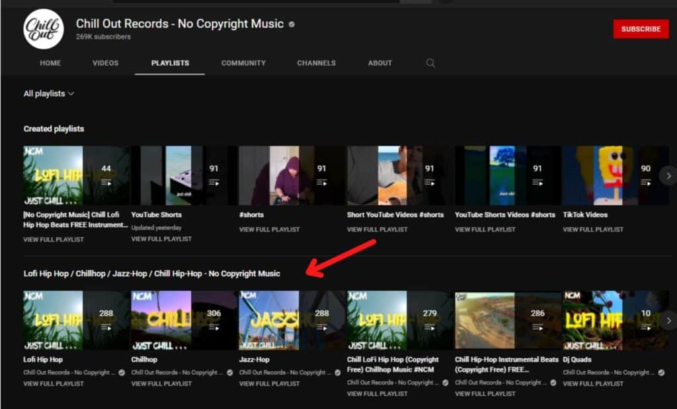
Task: Open the #shorts playlist thumbnail
Action: 292,175
